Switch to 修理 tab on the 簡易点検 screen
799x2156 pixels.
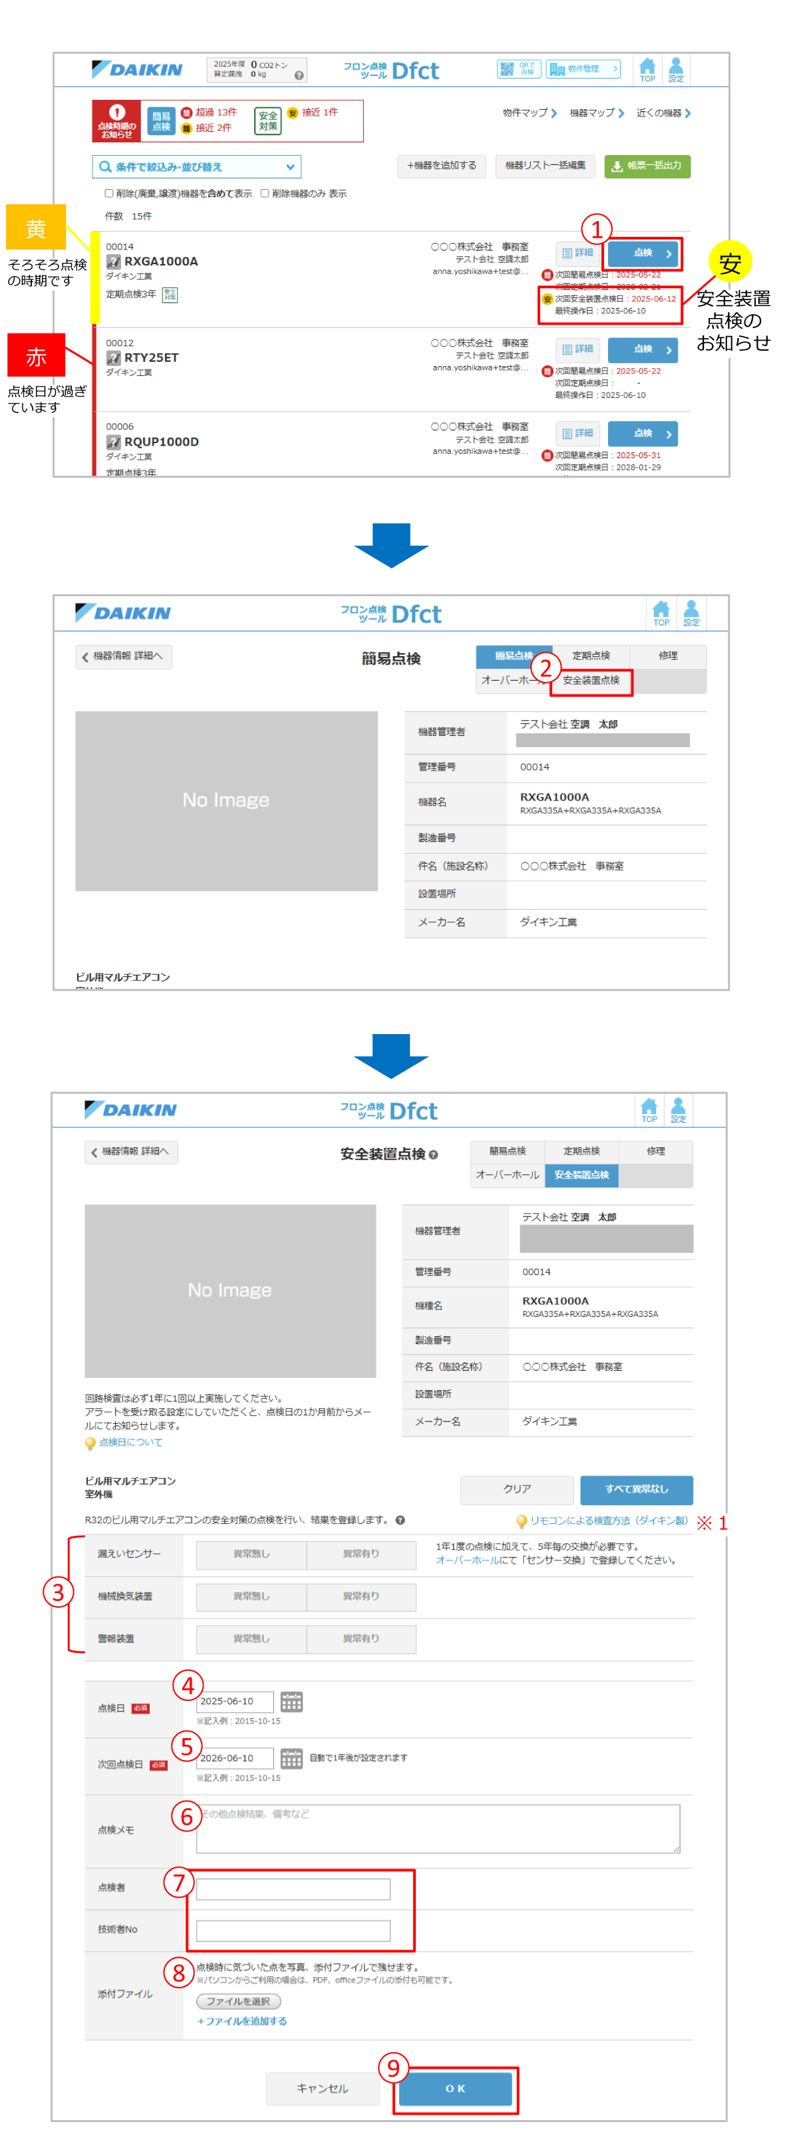[x=668, y=656]
